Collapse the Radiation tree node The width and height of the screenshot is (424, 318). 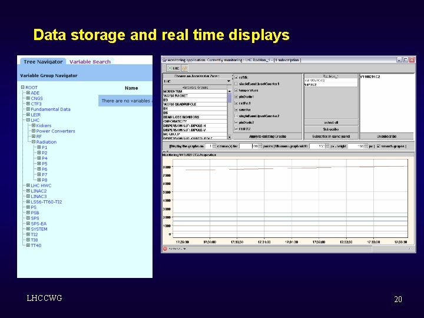coord(34,142)
